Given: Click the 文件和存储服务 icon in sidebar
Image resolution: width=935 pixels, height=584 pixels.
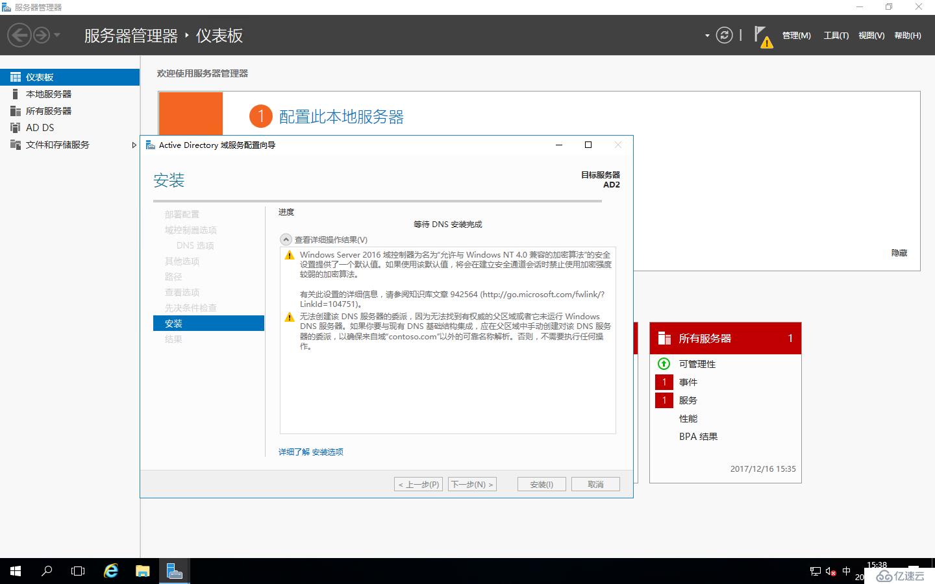Looking at the screenshot, I should click(16, 145).
